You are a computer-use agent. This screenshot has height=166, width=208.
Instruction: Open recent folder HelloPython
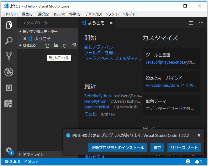point(96,101)
